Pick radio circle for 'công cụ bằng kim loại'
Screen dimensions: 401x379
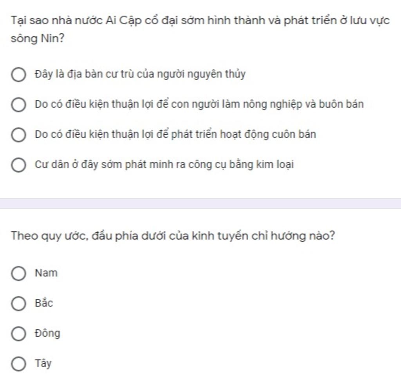click(x=18, y=165)
